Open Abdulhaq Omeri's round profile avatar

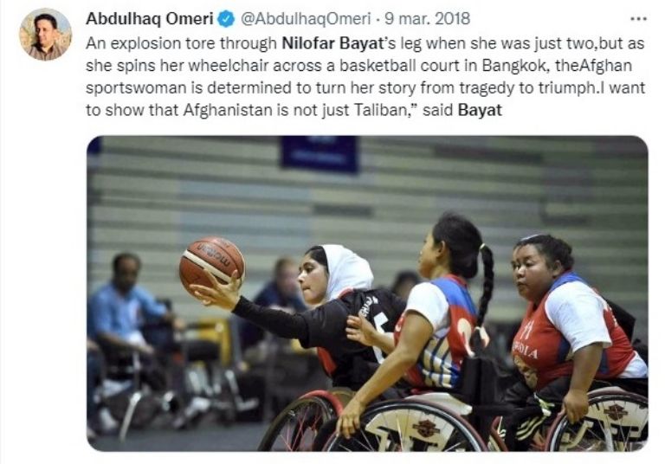click(x=45, y=35)
